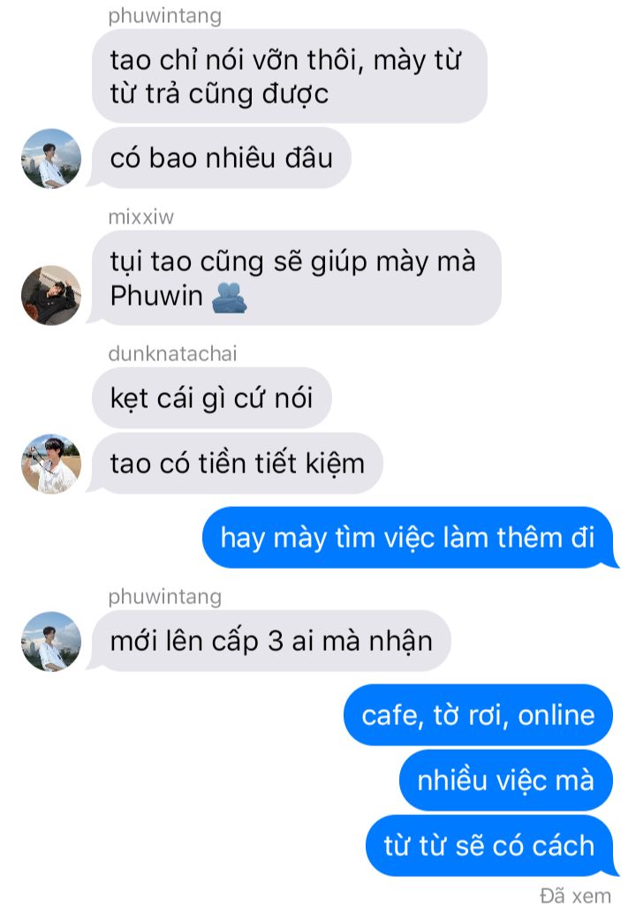Select message 'tao chỉ nói vỡn thôi'
This screenshot has width=636, height=906.
point(289,76)
